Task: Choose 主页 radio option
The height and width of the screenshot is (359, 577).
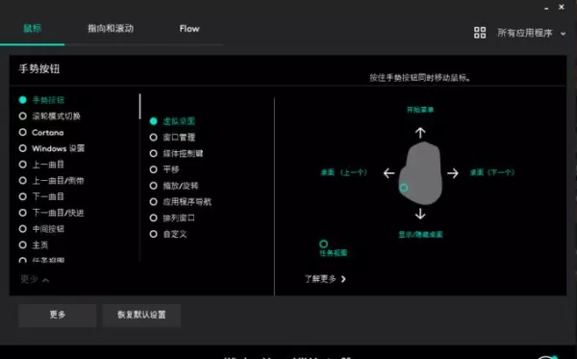Action: click(x=34, y=245)
